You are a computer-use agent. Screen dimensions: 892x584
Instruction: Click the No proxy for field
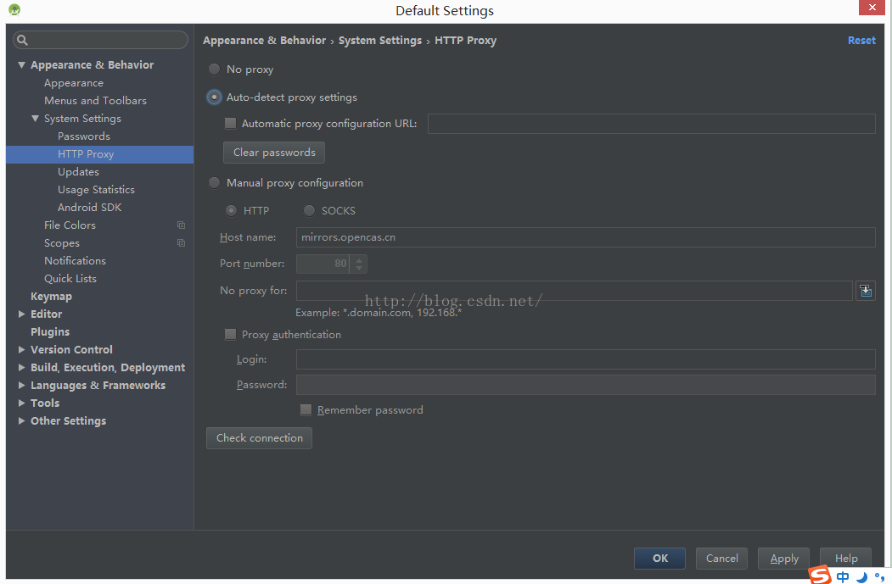click(574, 291)
